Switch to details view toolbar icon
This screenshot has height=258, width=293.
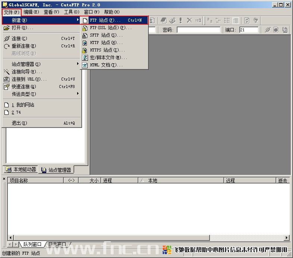[x=236, y=21]
